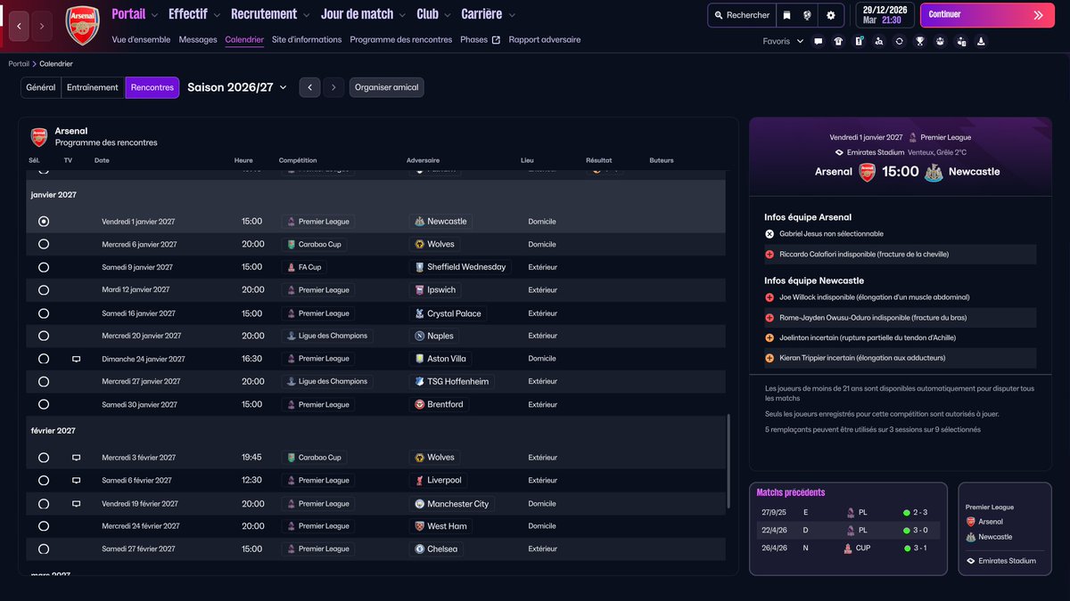Click the double chevron on the Continuer button
This screenshot has width=1070, height=601.
point(1038,15)
